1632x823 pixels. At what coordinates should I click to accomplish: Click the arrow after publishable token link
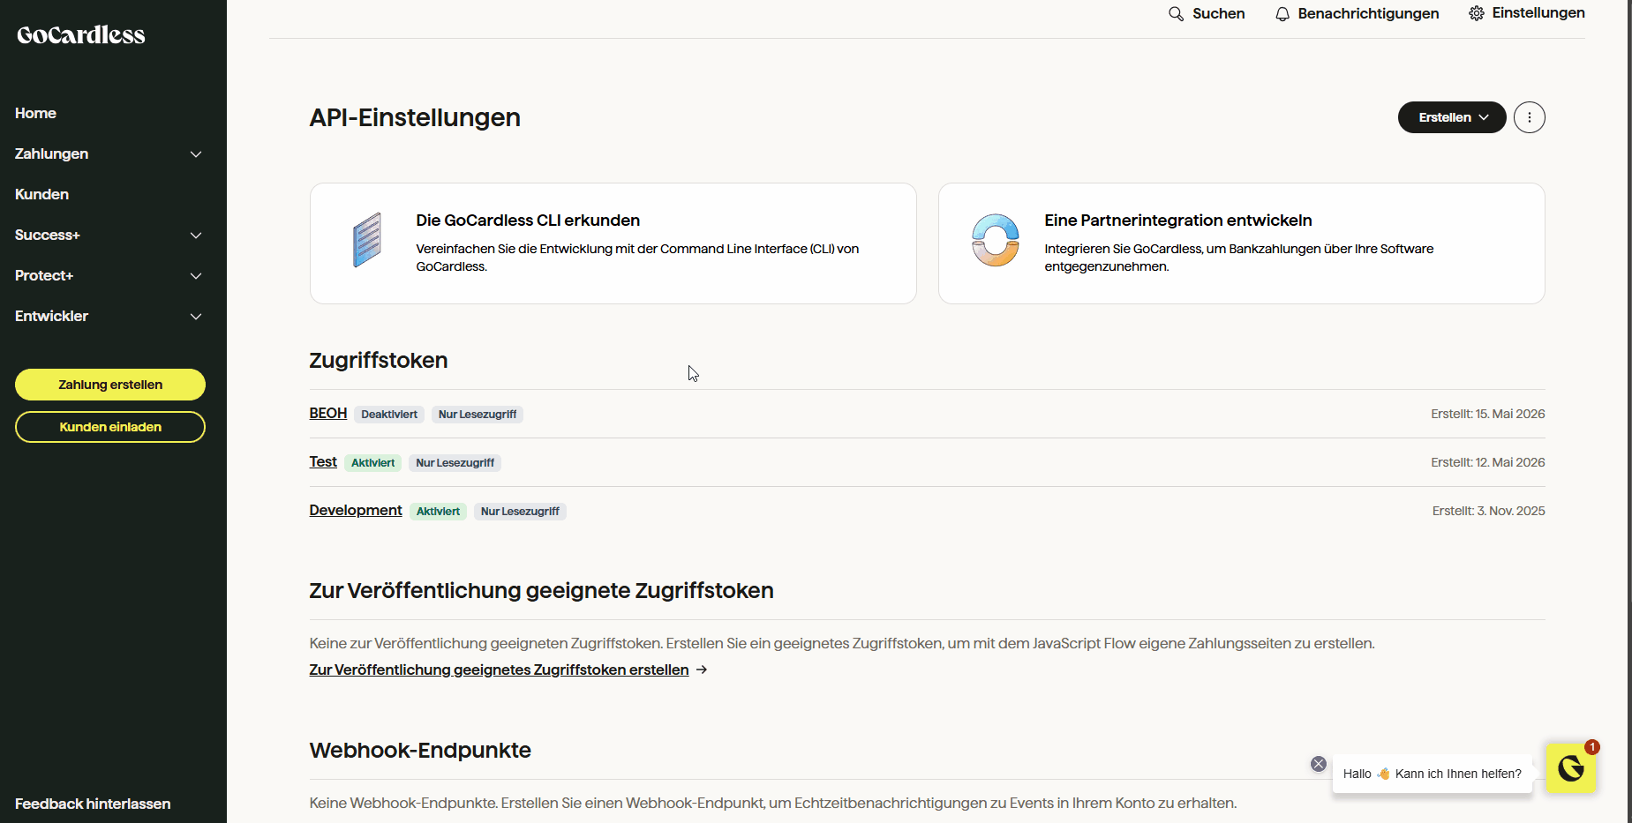[702, 670]
